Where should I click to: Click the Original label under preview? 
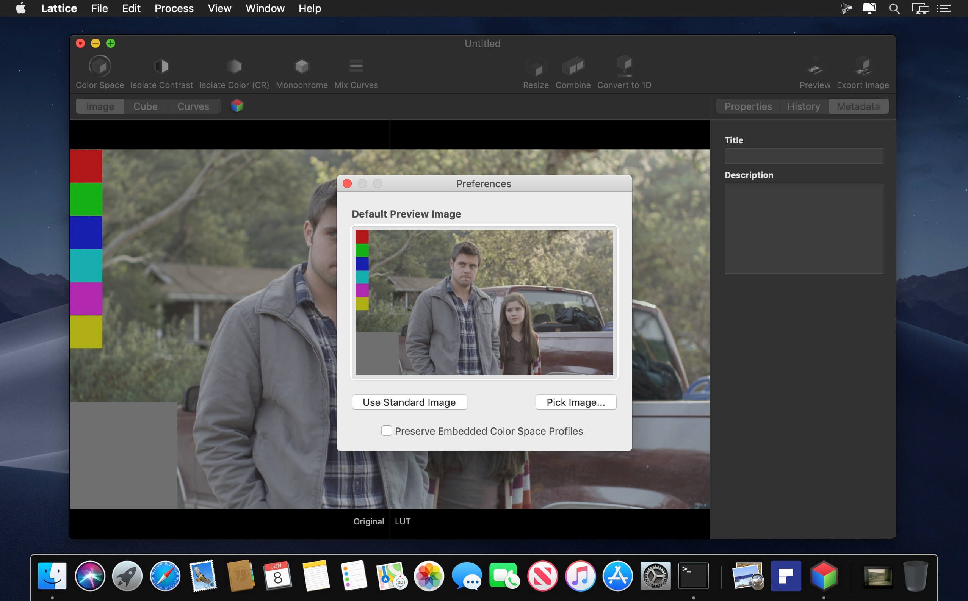click(x=368, y=521)
